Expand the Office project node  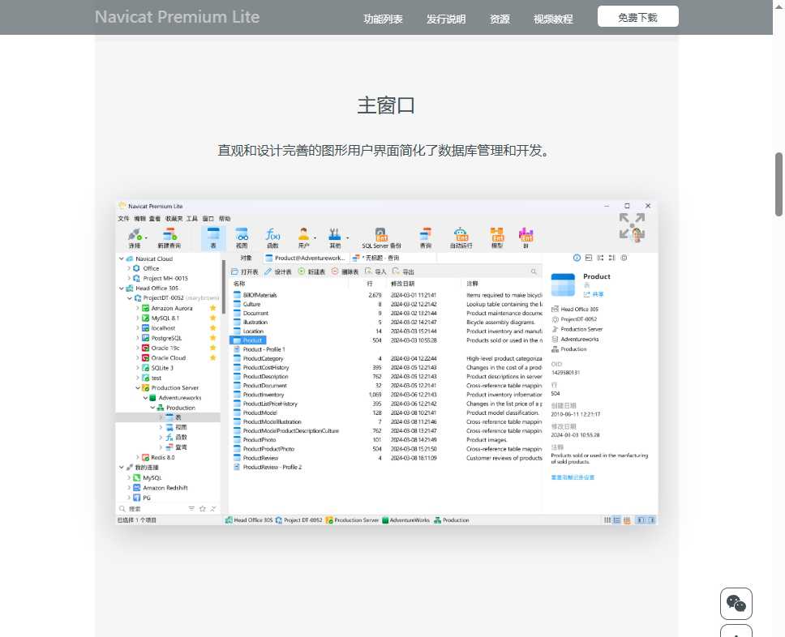point(129,269)
